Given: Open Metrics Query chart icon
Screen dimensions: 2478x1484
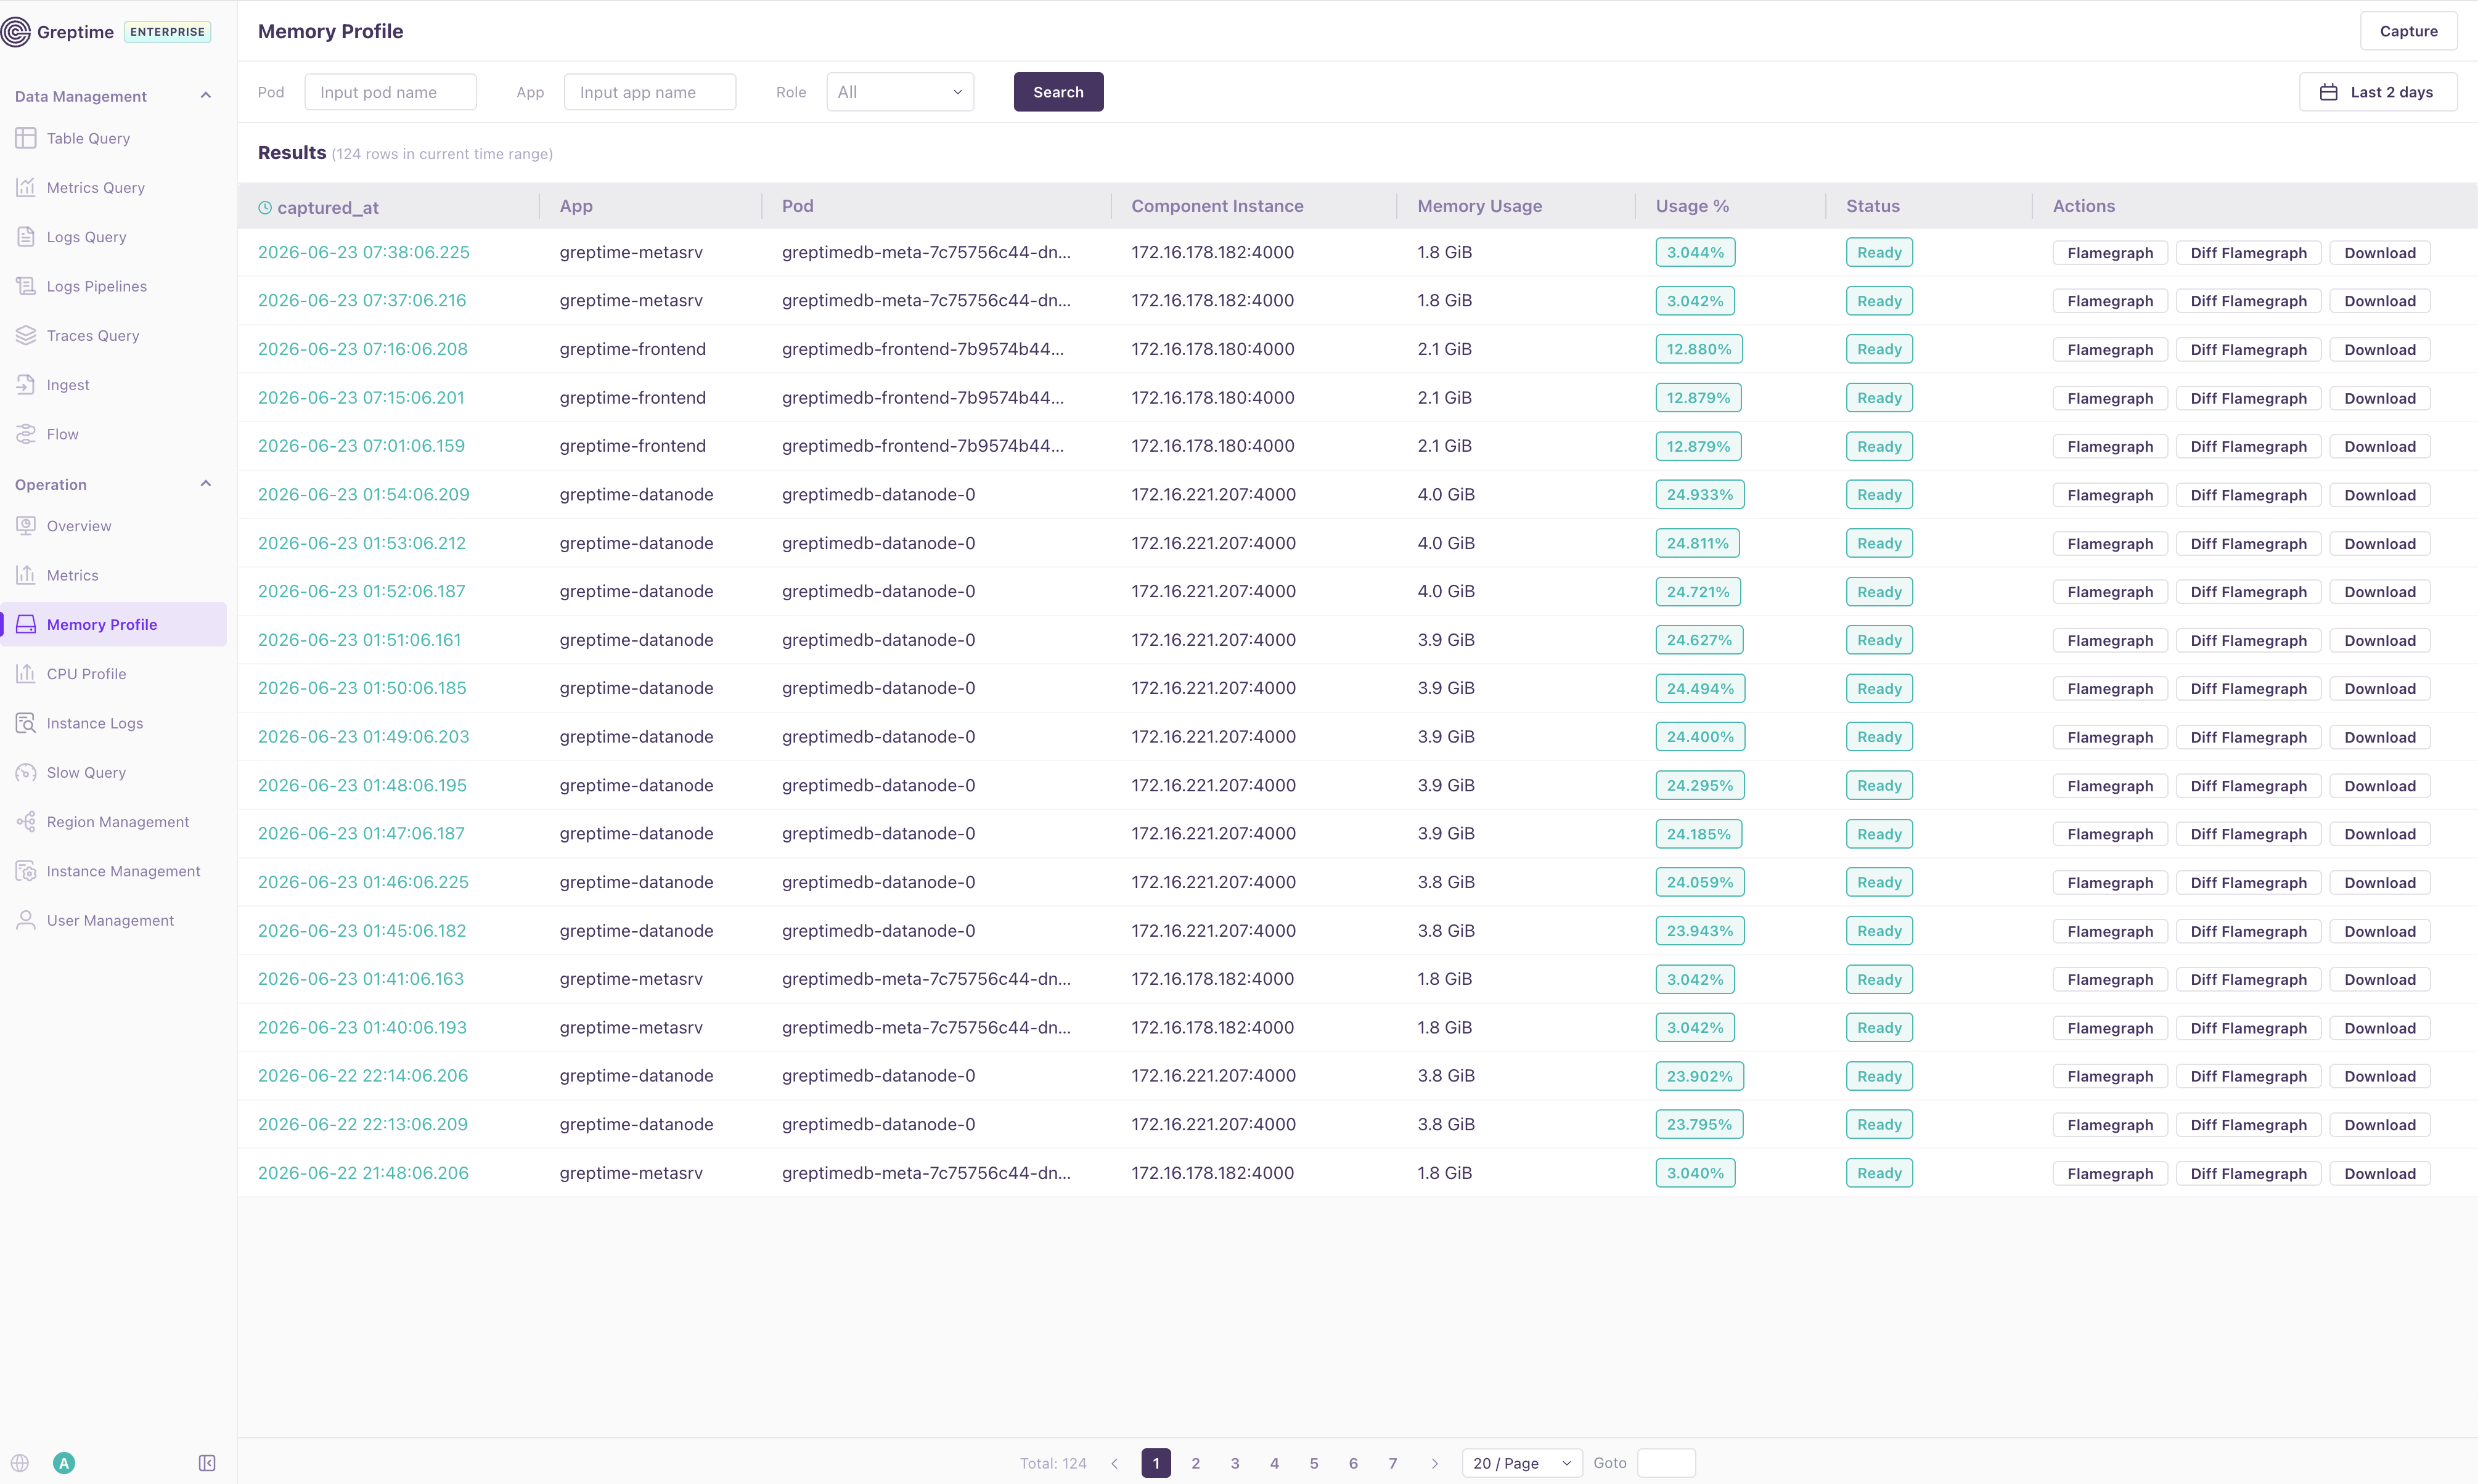Looking at the screenshot, I should pos(26,187).
